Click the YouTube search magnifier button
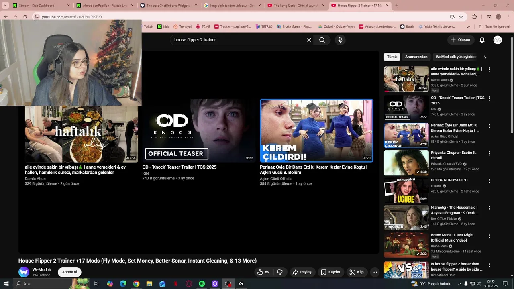 [x=322, y=40]
